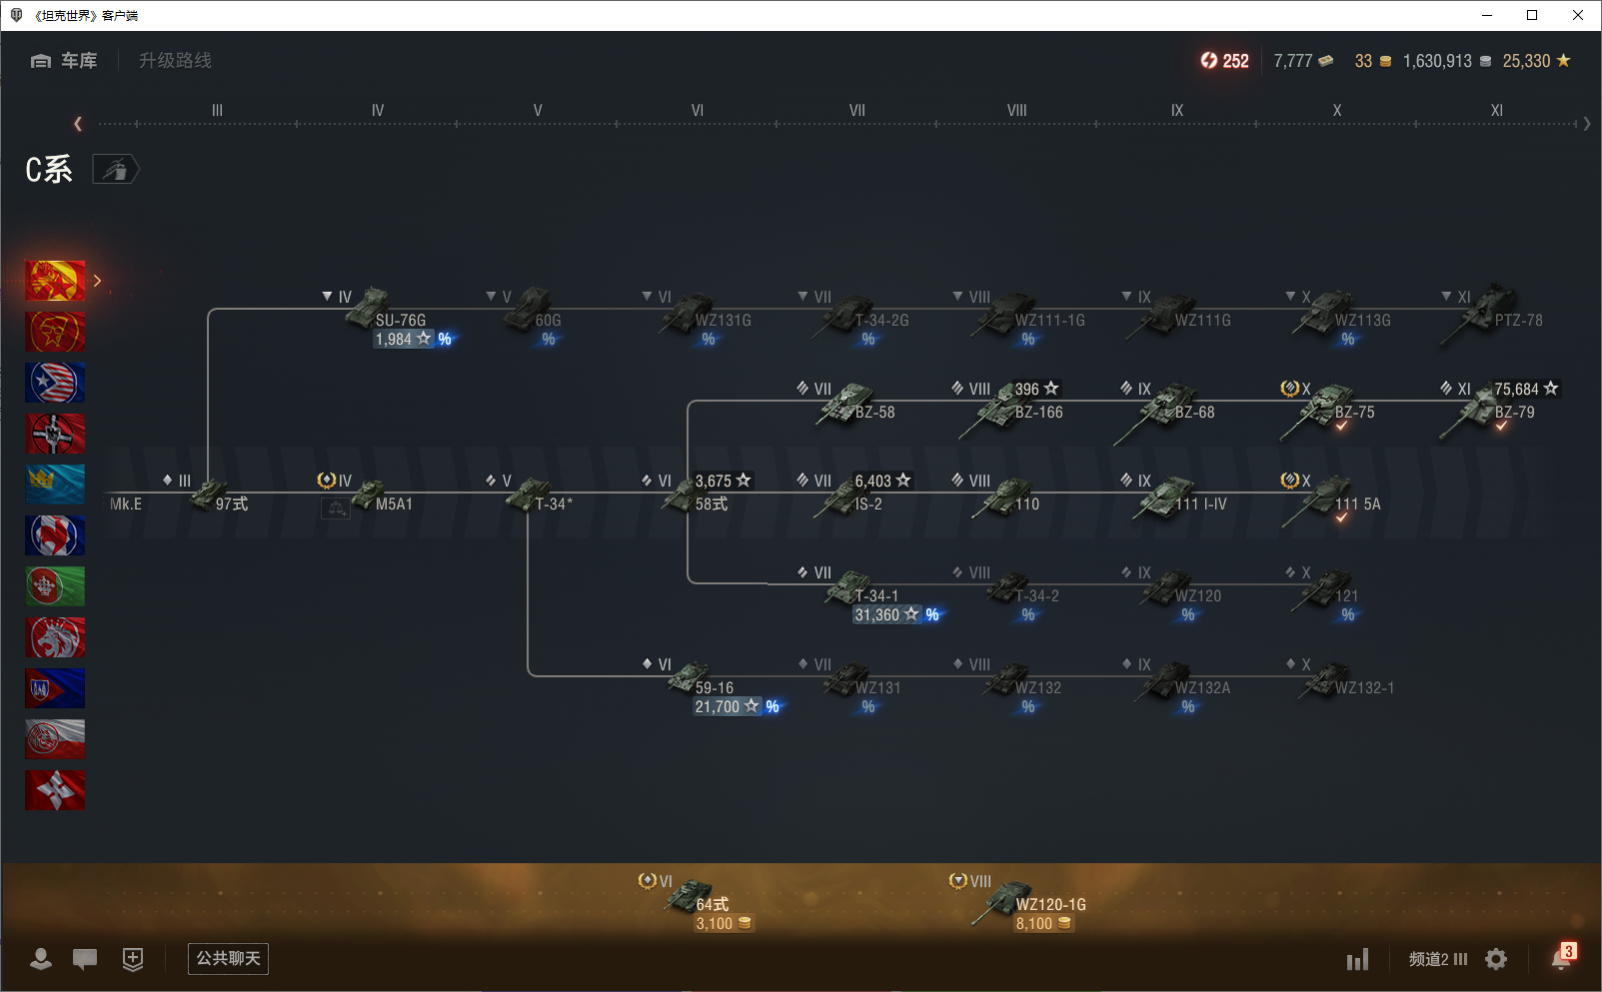1602x992 pixels.
Task: Click the left tier-scroll arrow
Action: point(78,124)
